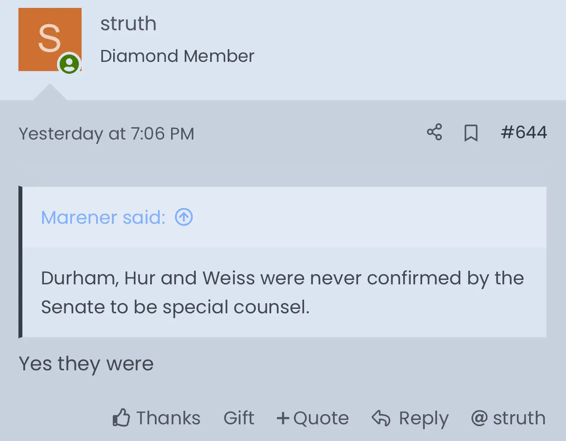Click the thumbs-up icon beside Thanks
The width and height of the screenshot is (566, 441).
(122, 418)
